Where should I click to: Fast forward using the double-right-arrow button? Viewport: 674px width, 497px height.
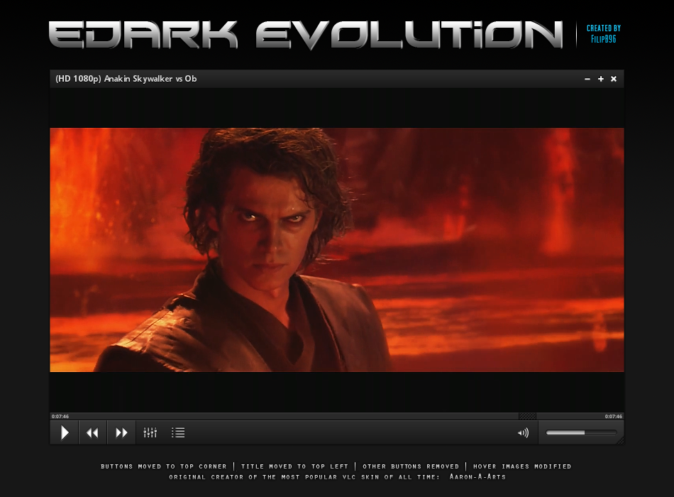pyautogui.click(x=121, y=432)
